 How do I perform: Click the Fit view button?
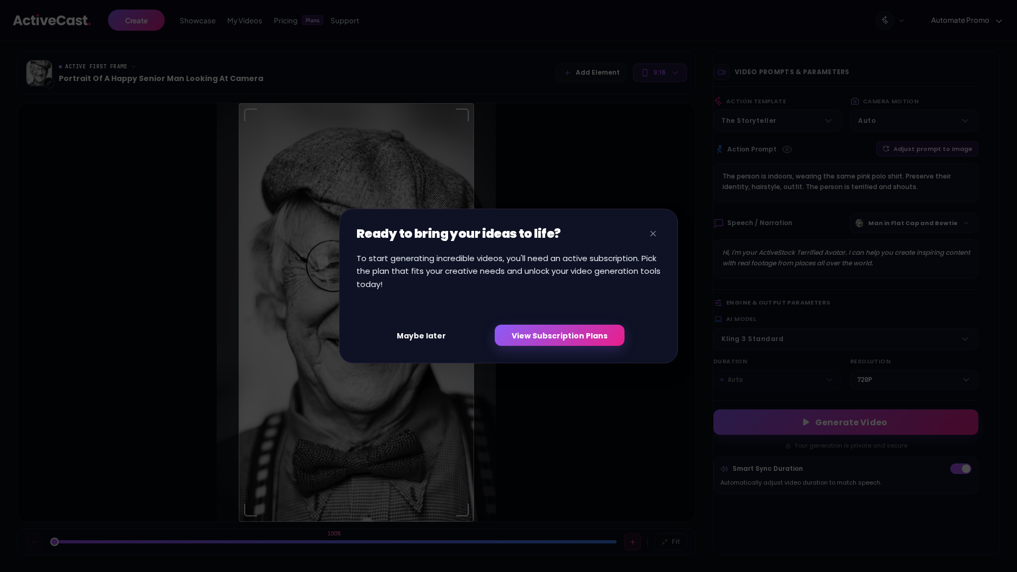click(x=671, y=542)
